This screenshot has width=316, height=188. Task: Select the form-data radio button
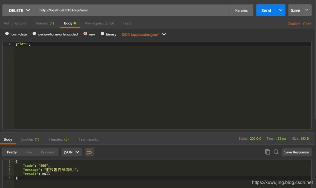[x=7, y=34]
